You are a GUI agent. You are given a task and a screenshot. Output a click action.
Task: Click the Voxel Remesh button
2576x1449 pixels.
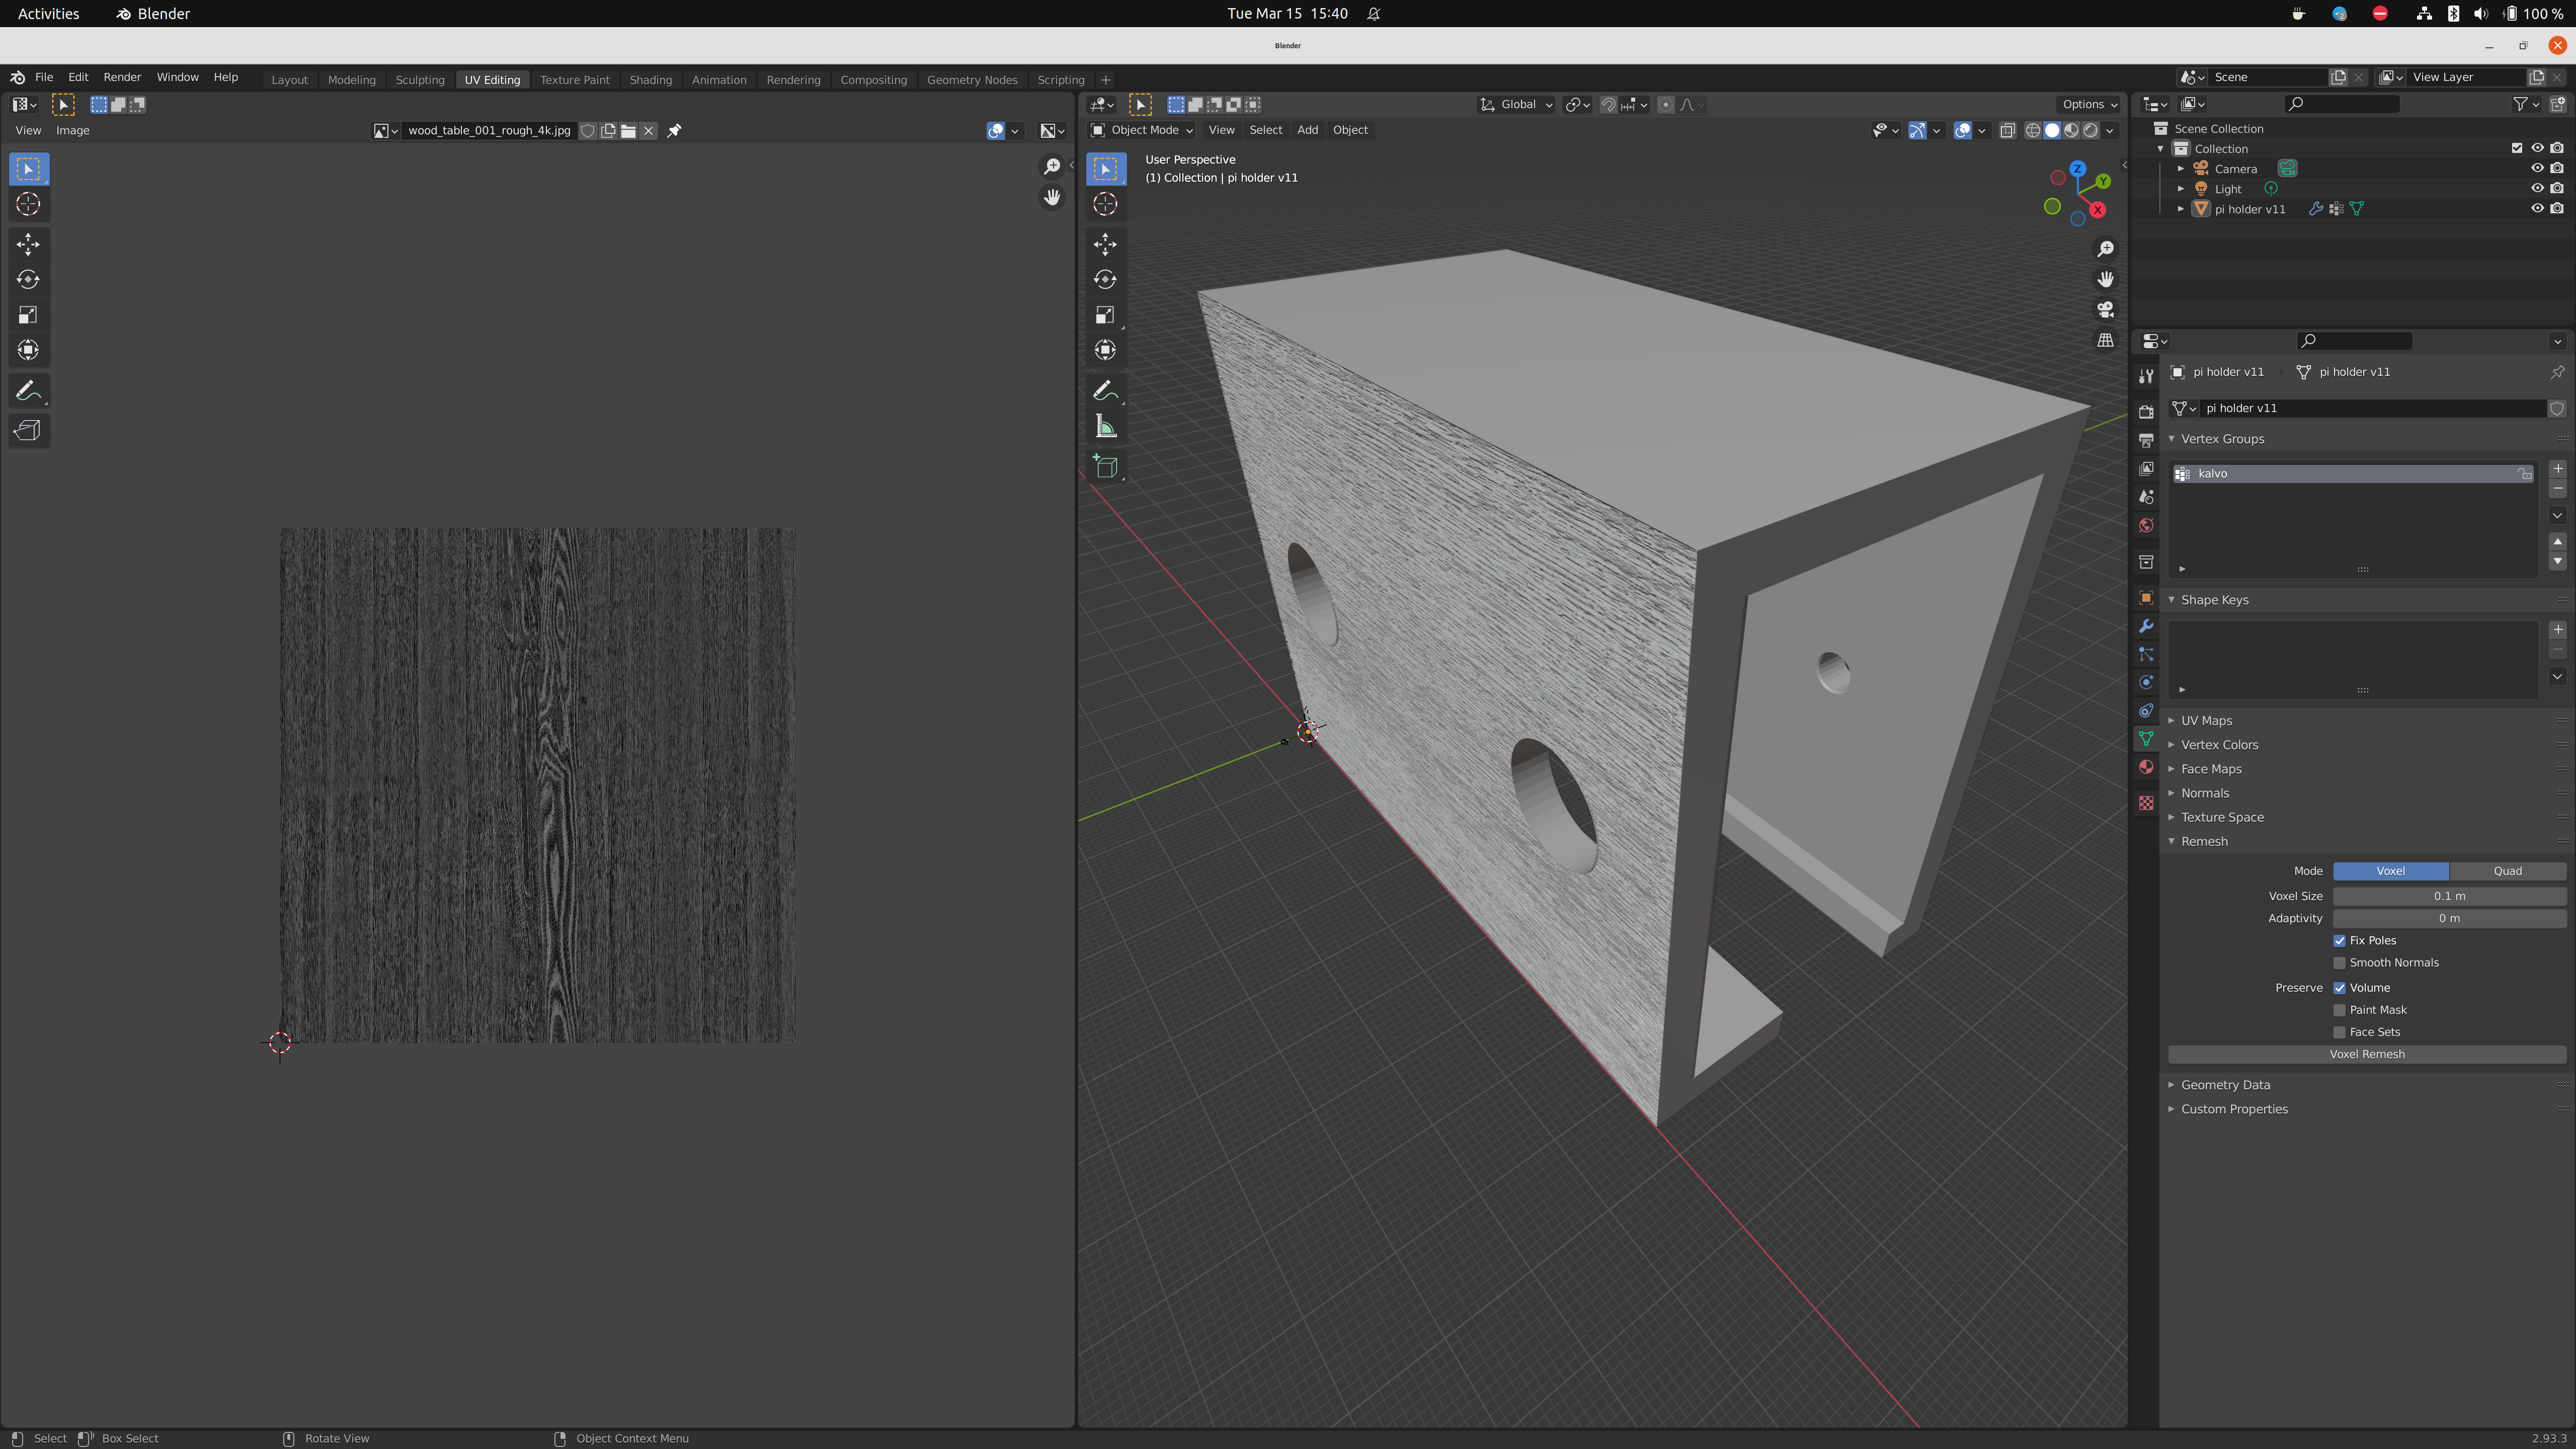2366,1054
